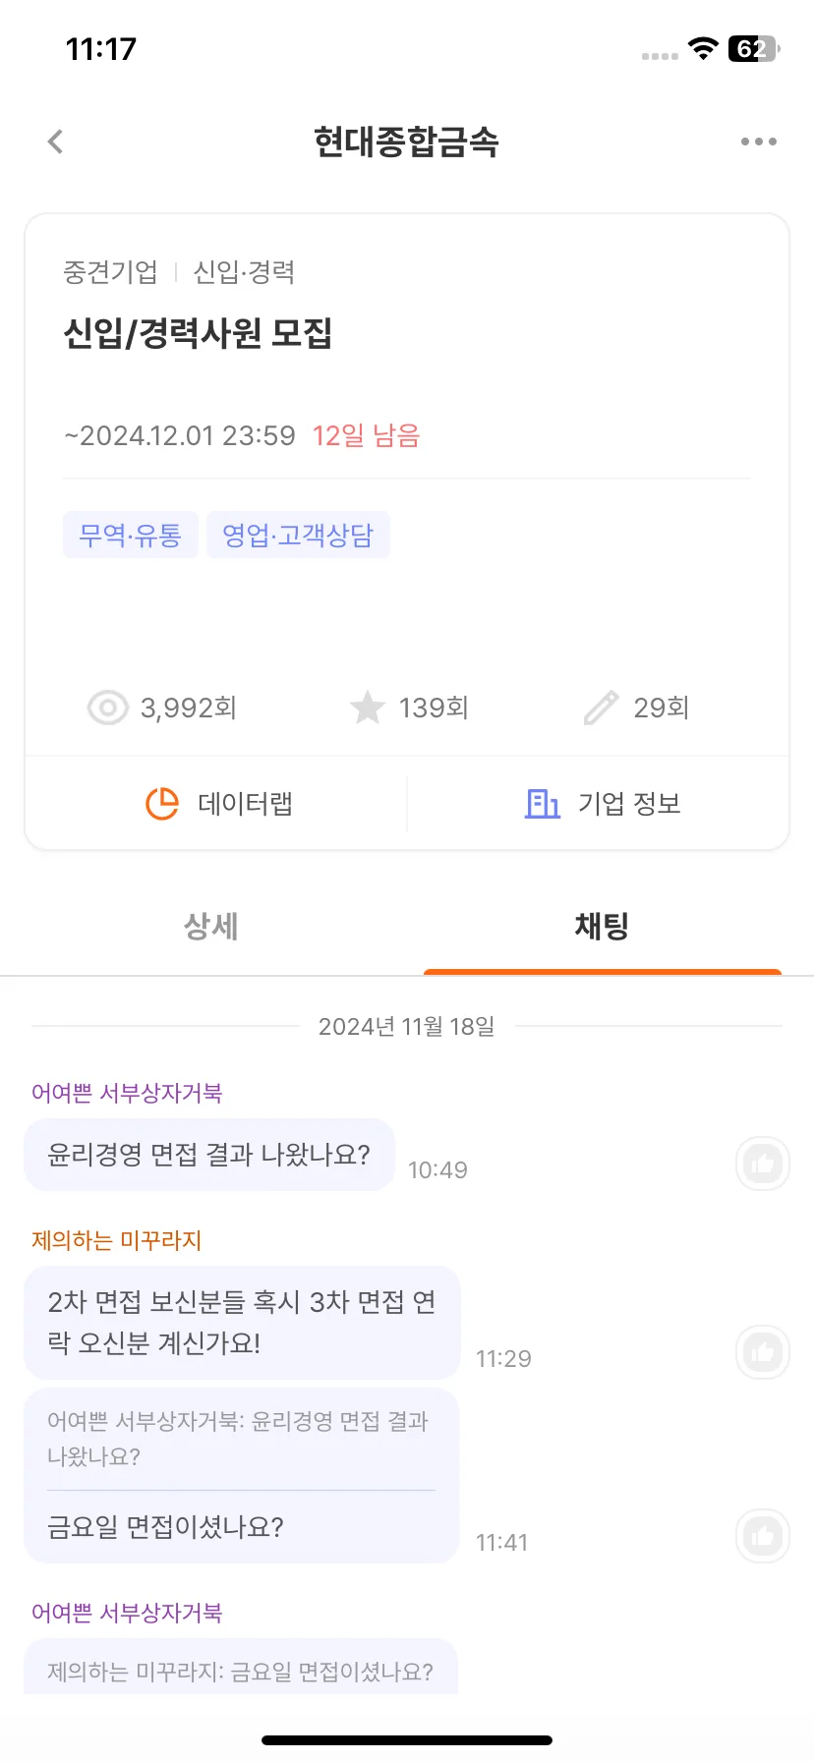The height and width of the screenshot is (1761, 814).
Task: Go back using the left chevron
Action: [55, 142]
